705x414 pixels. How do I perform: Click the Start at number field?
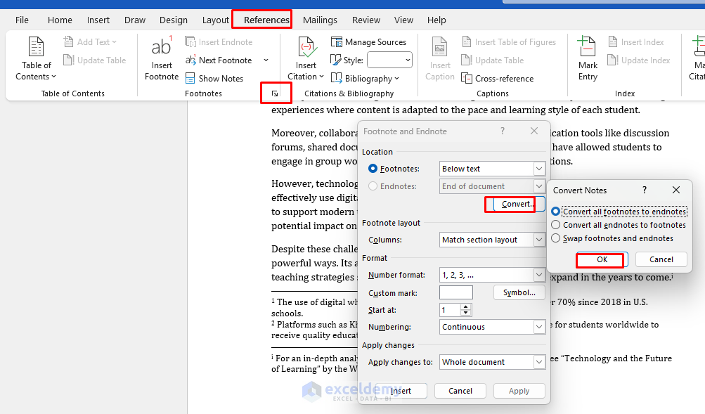pyautogui.click(x=450, y=310)
